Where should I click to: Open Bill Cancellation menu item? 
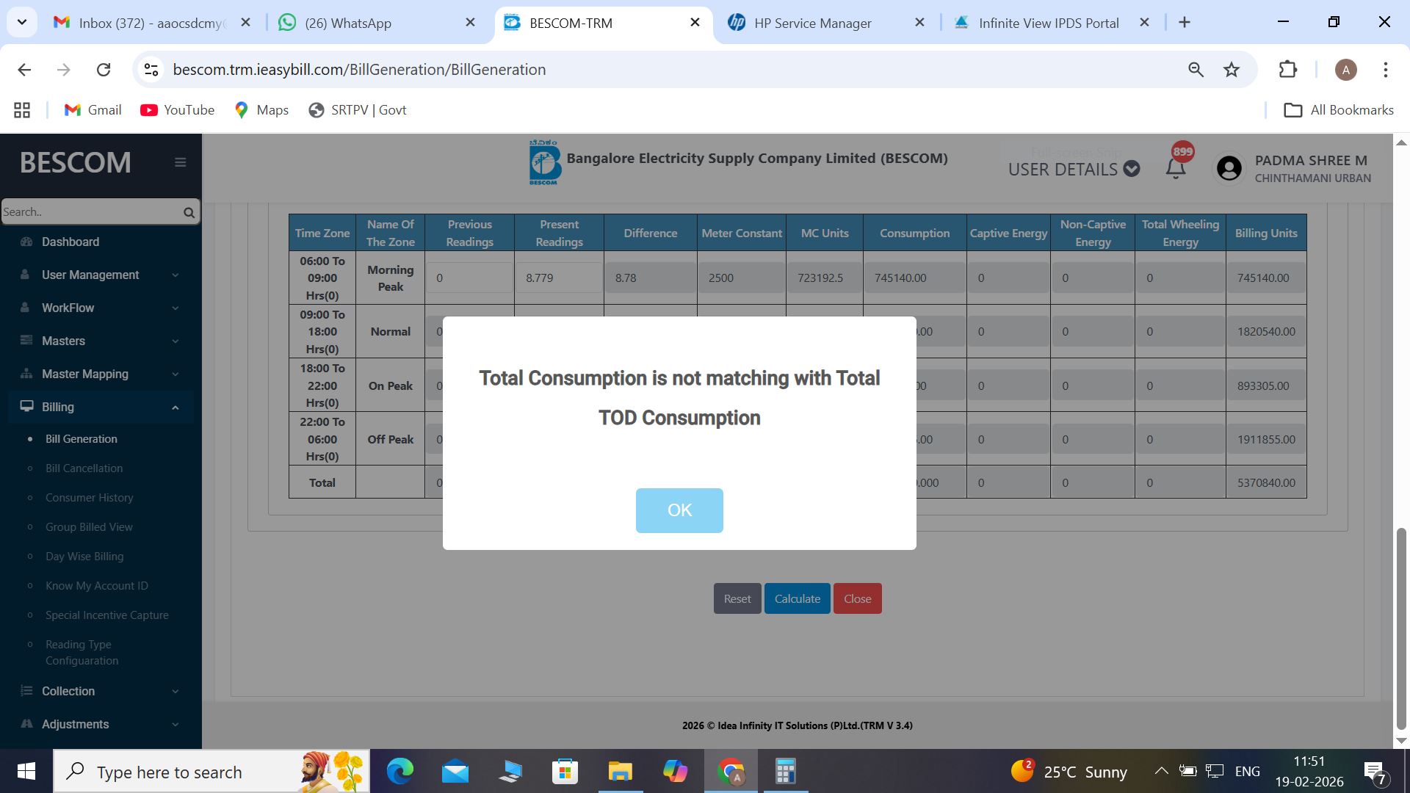(84, 468)
